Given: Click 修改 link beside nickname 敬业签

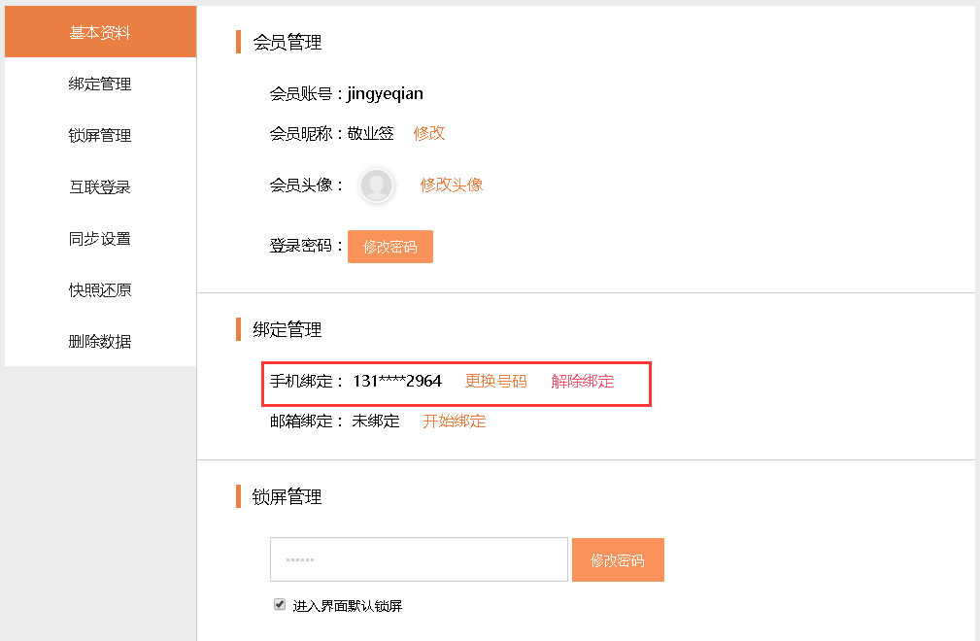Looking at the screenshot, I should 429,133.
